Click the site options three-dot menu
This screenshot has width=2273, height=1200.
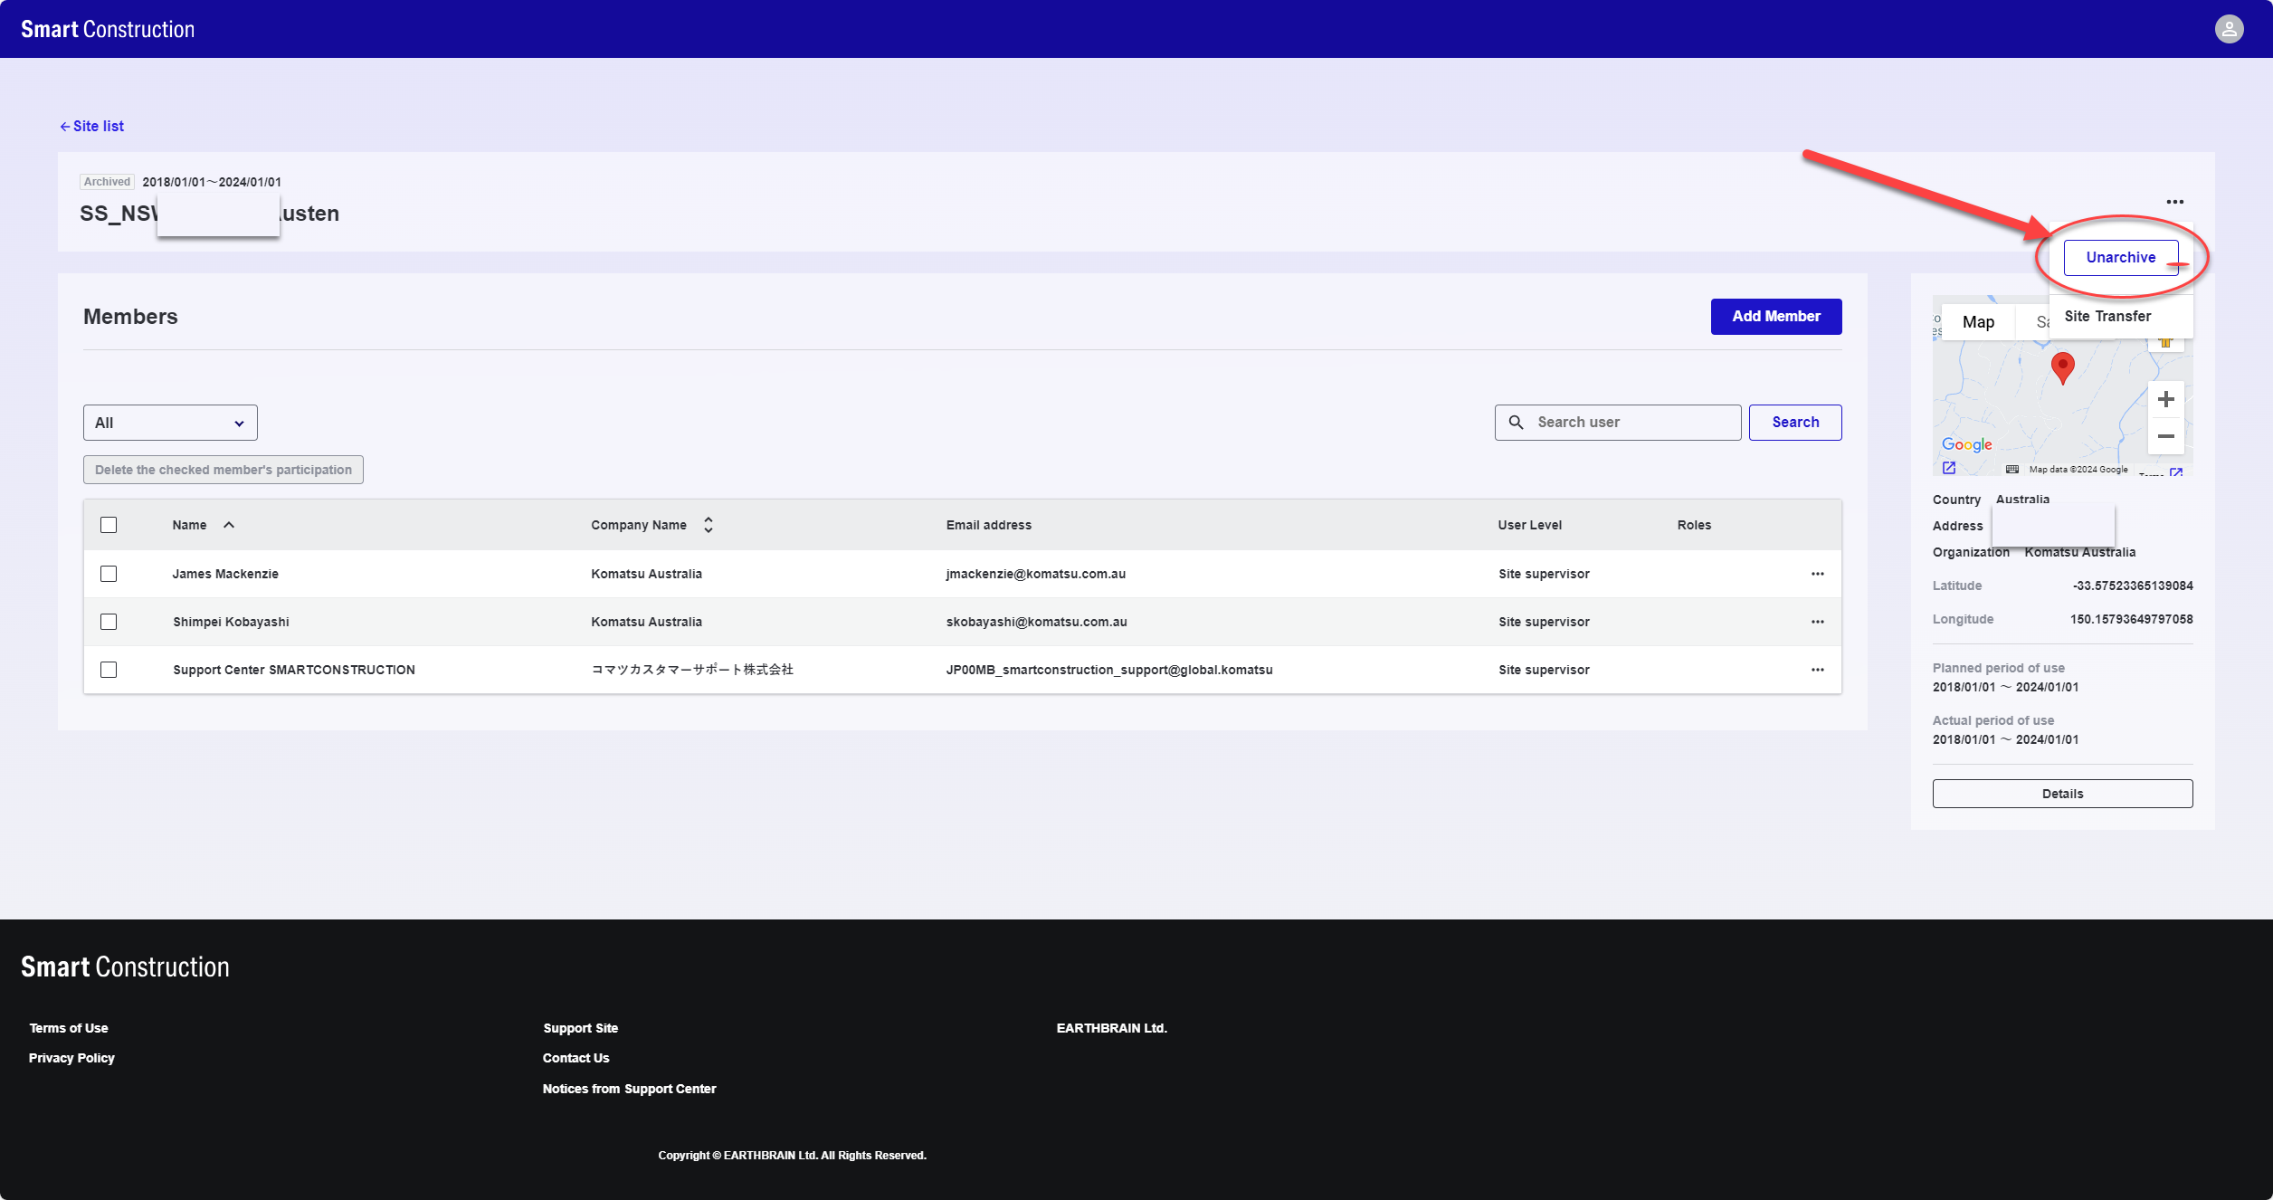[2174, 202]
